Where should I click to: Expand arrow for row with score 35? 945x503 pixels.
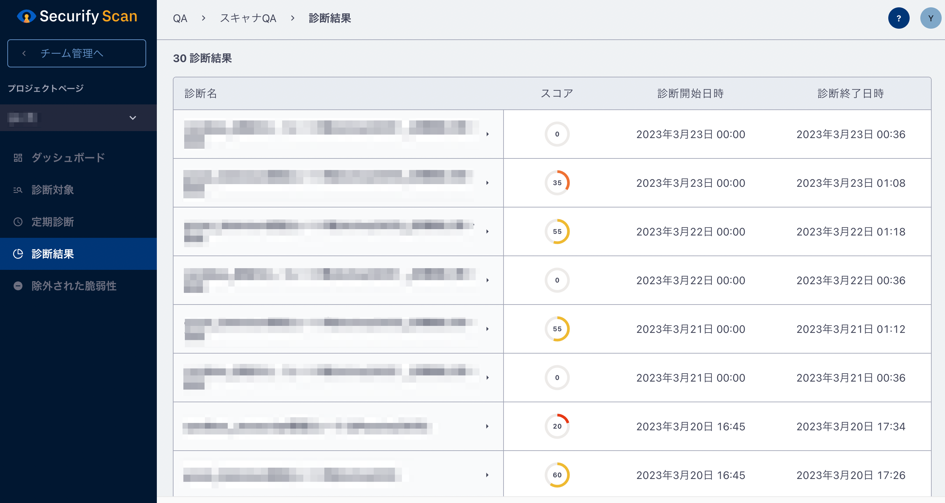point(487,183)
